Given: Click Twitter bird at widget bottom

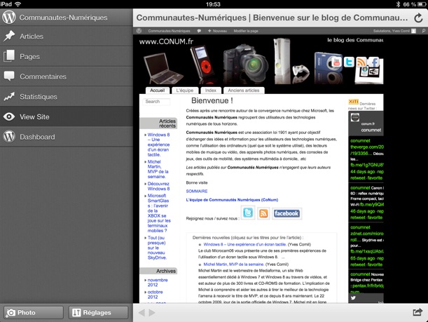Looking at the screenshot, I should click(353, 298).
